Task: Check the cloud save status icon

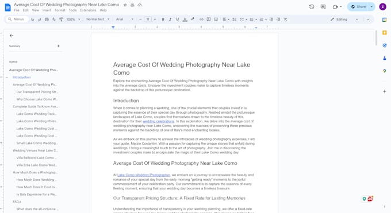Action: [140, 5]
